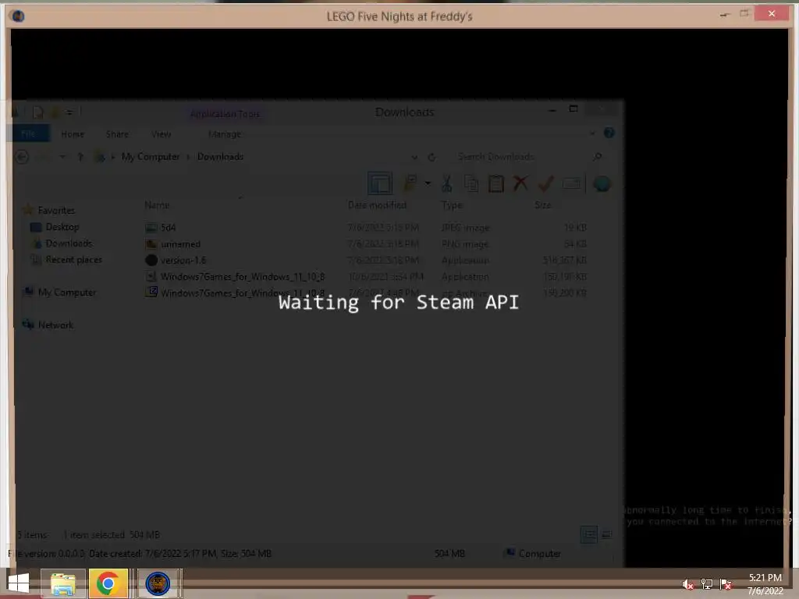Click the Rename toolbar icon
Viewport: 799px width, 599px height.
[572, 183]
